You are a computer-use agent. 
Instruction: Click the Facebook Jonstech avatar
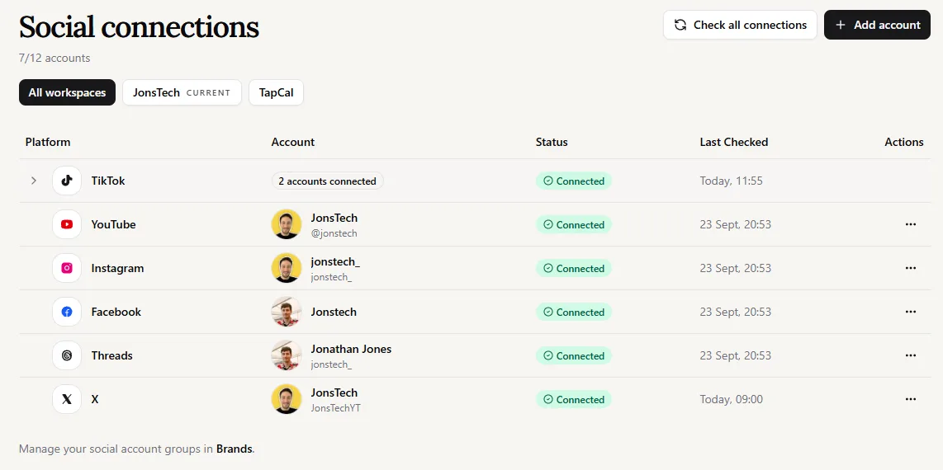pos(287,313)
